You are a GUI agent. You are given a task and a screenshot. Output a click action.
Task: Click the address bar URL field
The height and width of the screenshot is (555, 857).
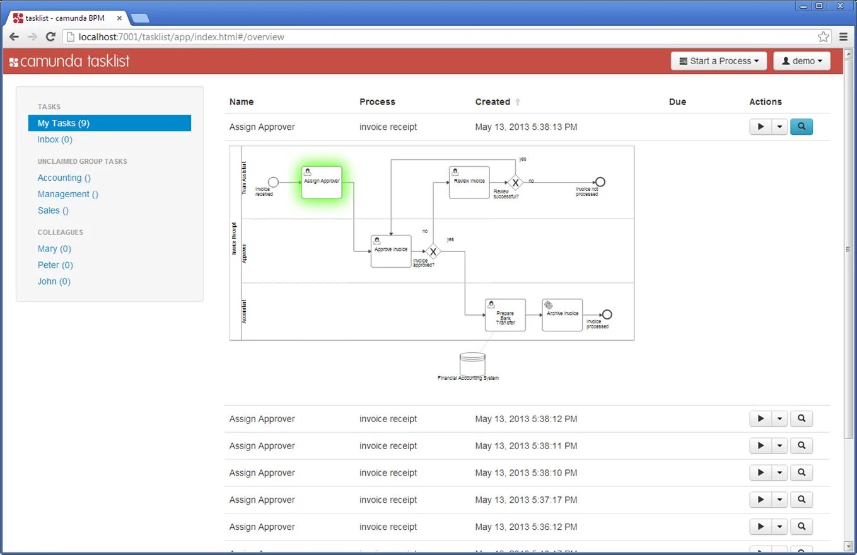coord(441,37)
